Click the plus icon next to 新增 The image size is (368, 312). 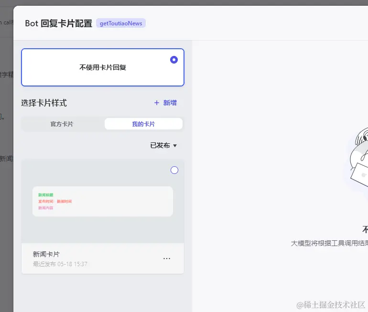coord(157,103)
